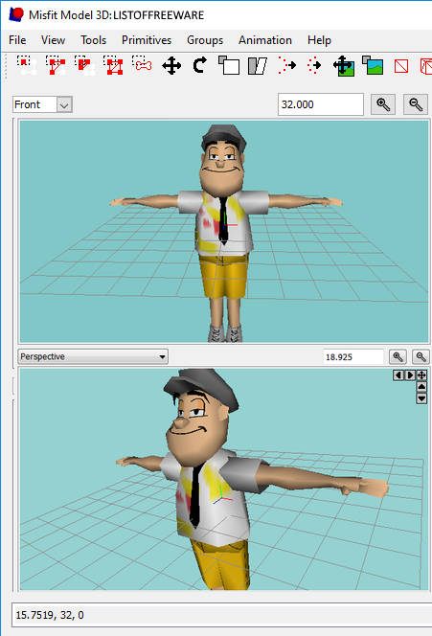Select the Move tool with four arrows
Image resolution: width=432 pixels, height=636 pixels.
171,65
